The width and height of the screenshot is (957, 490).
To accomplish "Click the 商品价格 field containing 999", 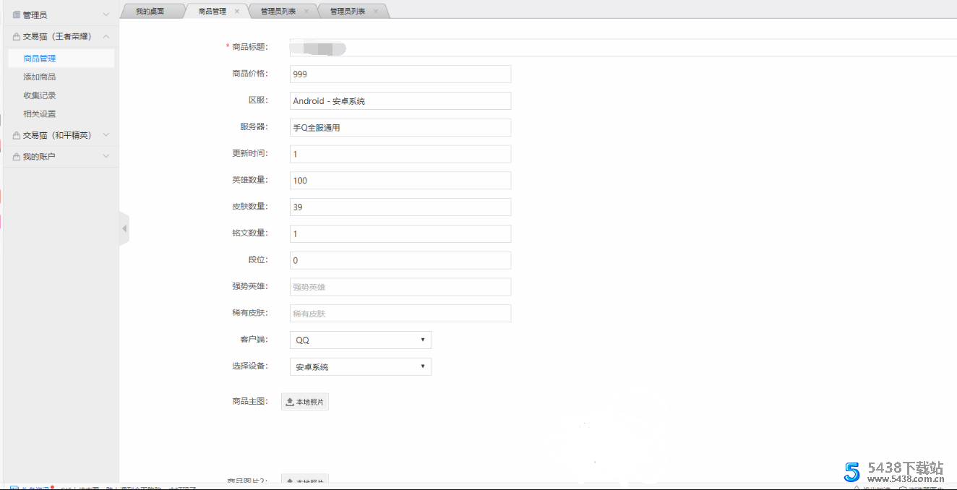I will click(400, 74).
